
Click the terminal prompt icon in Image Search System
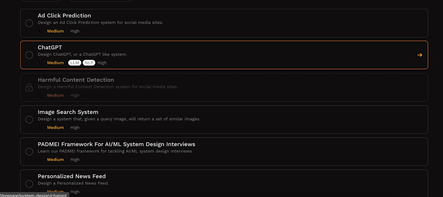[x=40, y=127]
